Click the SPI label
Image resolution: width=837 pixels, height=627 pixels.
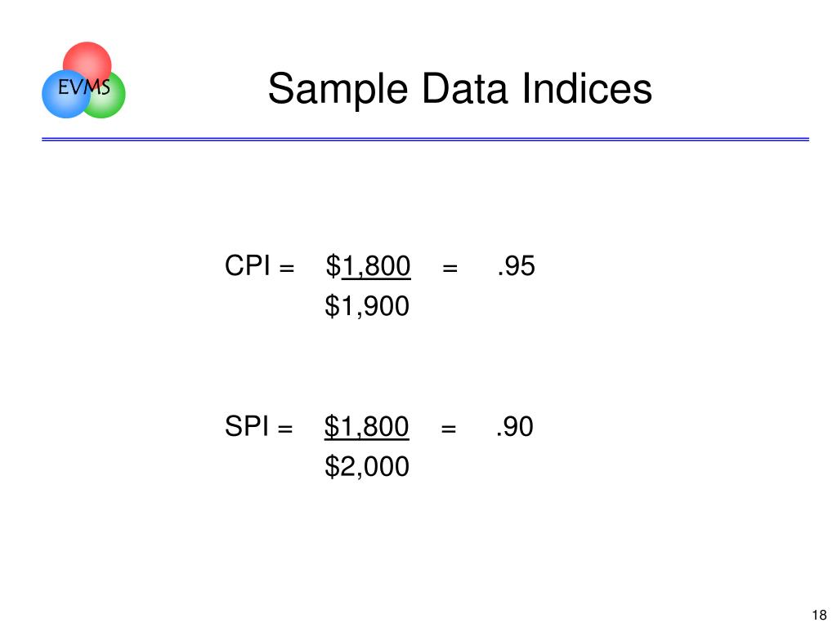246,426
